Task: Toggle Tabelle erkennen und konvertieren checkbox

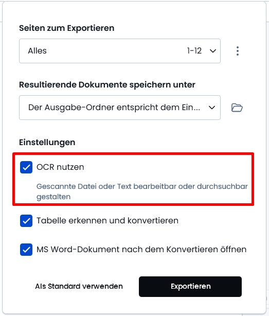Action: point(26,221)
